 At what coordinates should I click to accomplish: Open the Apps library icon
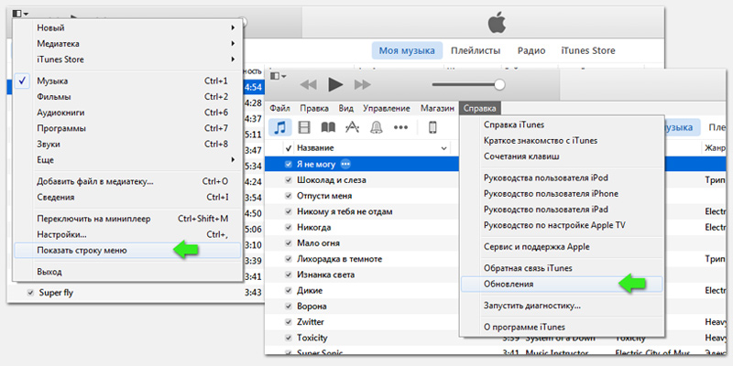(352, 127)
